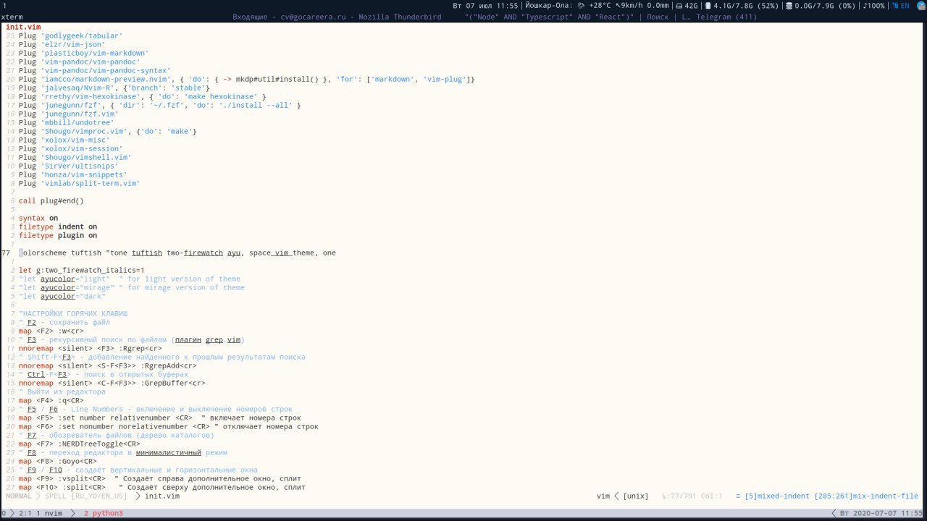Screen dimensions: 927x521
Task: Click Plug 'godlygeek/tabular' line
Action: pos(71,35)
